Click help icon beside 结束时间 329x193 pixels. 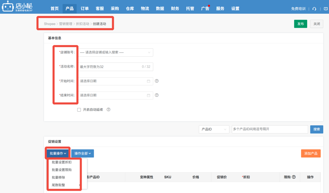(157, 95)
